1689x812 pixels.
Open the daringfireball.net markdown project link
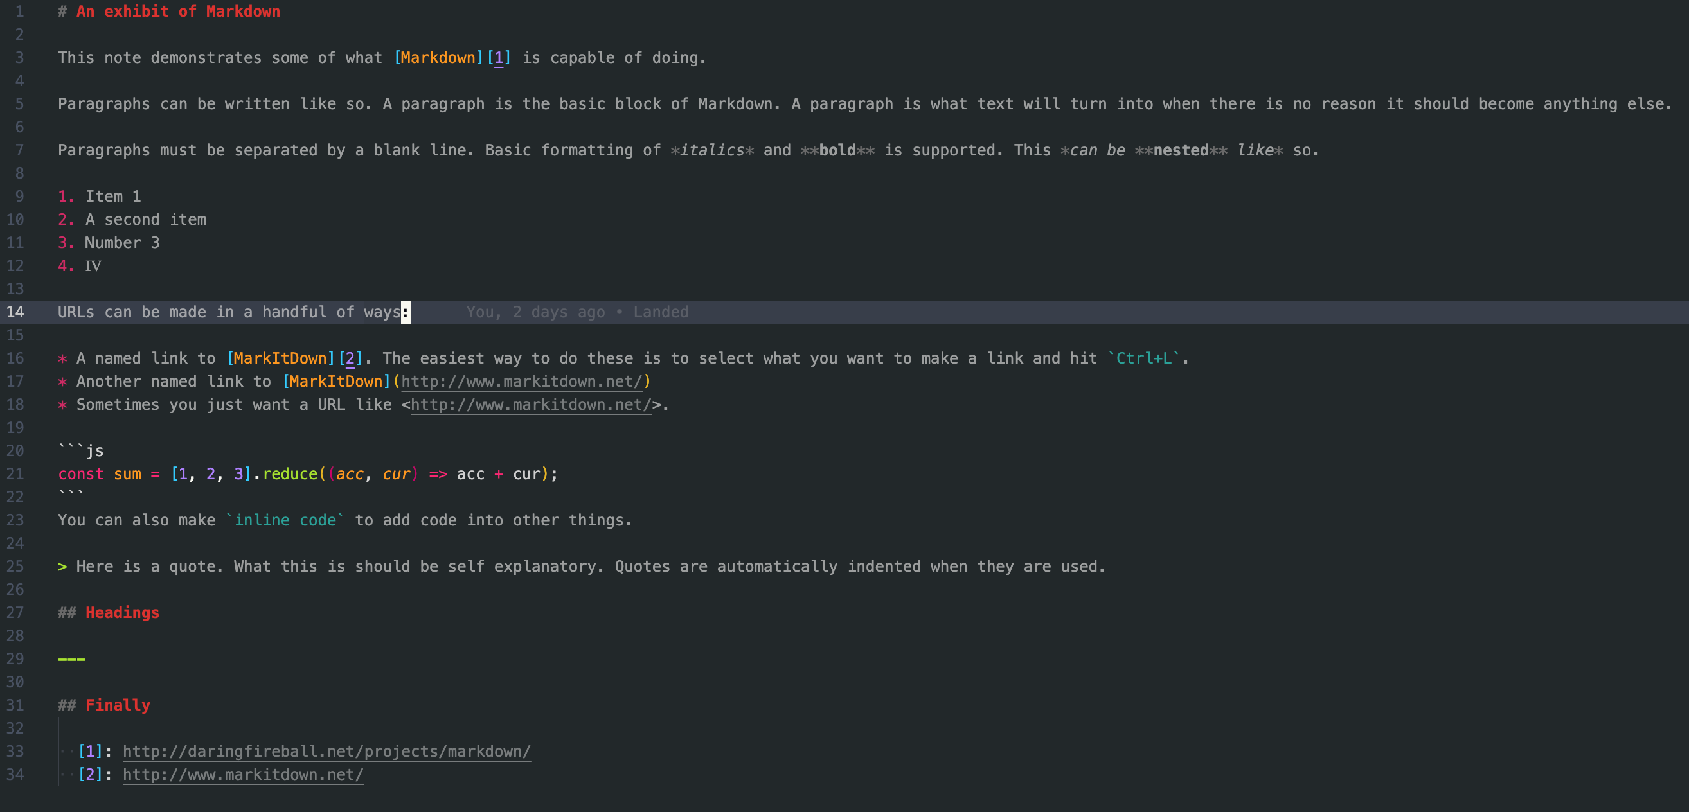[x=326, y=751]
